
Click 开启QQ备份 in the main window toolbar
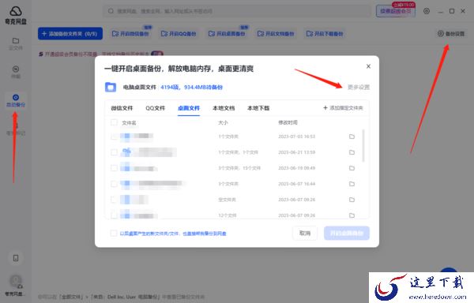tap(179, 33)
